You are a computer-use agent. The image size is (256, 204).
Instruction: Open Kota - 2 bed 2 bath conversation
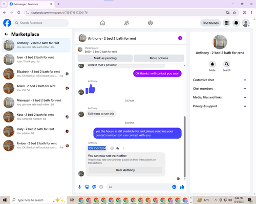tap(36, 117)
